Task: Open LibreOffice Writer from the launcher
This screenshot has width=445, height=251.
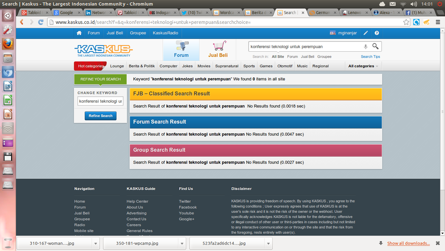Action: point(8,86)
